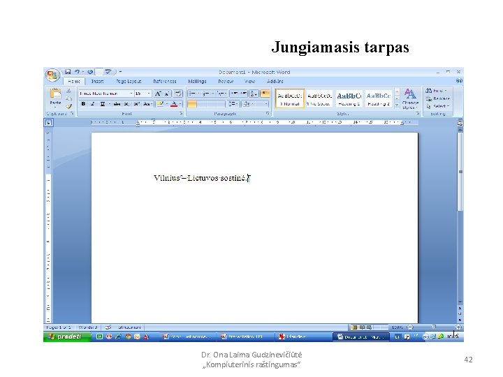Screen dimensions: 503x377
Task: Switch to Web Layout view button
Action: [x=370, y=327]
